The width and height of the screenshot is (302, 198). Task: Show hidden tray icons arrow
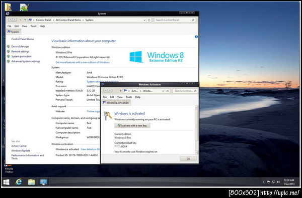[x=263, y=182]
